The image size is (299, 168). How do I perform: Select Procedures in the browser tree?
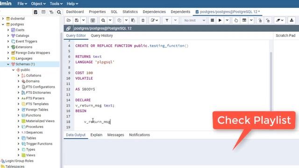(35, 126)
